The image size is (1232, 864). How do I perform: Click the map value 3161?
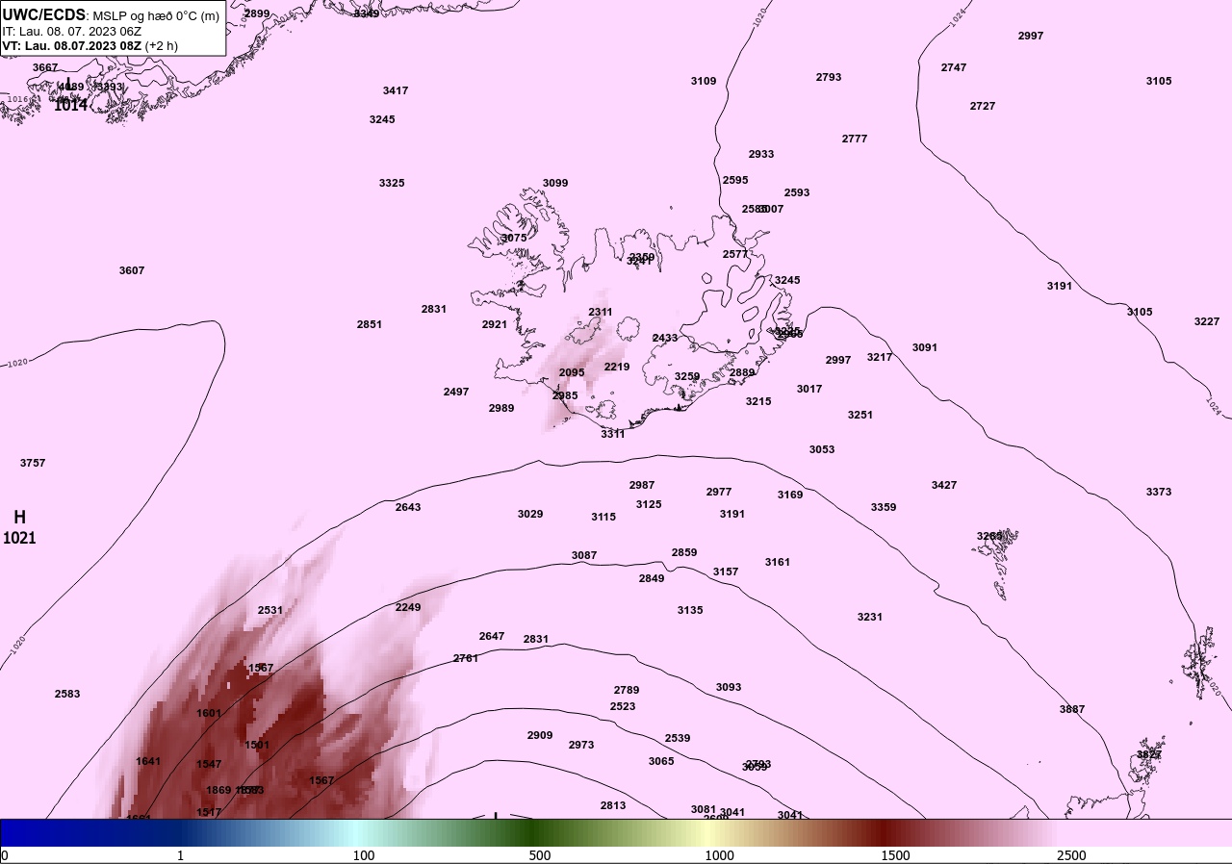coord(778,562)
